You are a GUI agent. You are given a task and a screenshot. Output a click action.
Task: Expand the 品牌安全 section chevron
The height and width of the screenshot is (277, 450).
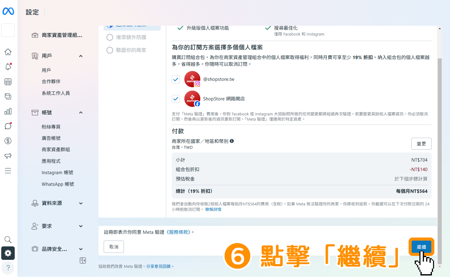click(81, 249)
